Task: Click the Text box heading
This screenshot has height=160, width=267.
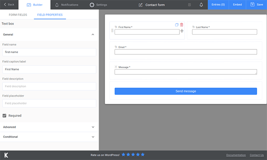Action: tap(8, 24)
